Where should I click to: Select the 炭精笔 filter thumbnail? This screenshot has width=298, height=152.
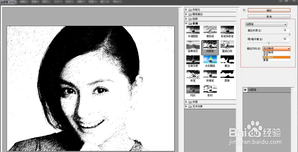pos(210,74)
